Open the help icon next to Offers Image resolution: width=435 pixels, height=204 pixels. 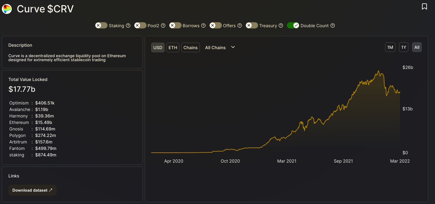239,26
